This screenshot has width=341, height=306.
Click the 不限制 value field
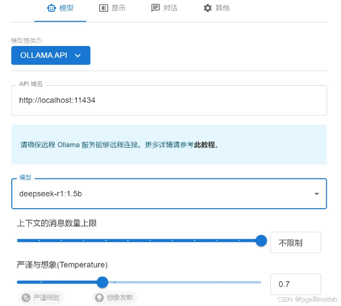296,243
